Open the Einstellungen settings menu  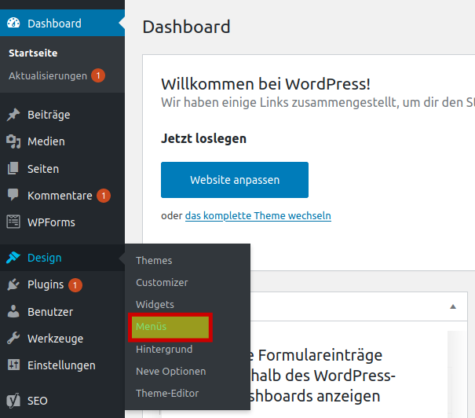click(x=62, y=365)
